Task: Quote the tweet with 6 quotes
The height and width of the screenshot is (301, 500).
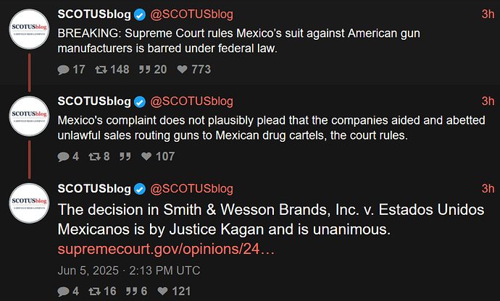Action: tap(129, 291)
